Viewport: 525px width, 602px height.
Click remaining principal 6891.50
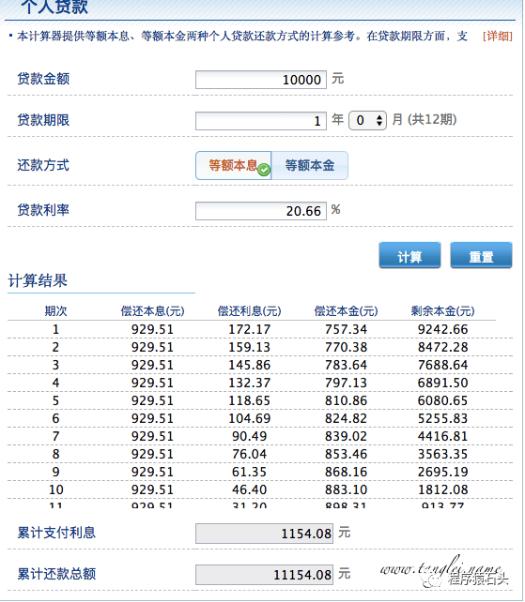[442, 383]
